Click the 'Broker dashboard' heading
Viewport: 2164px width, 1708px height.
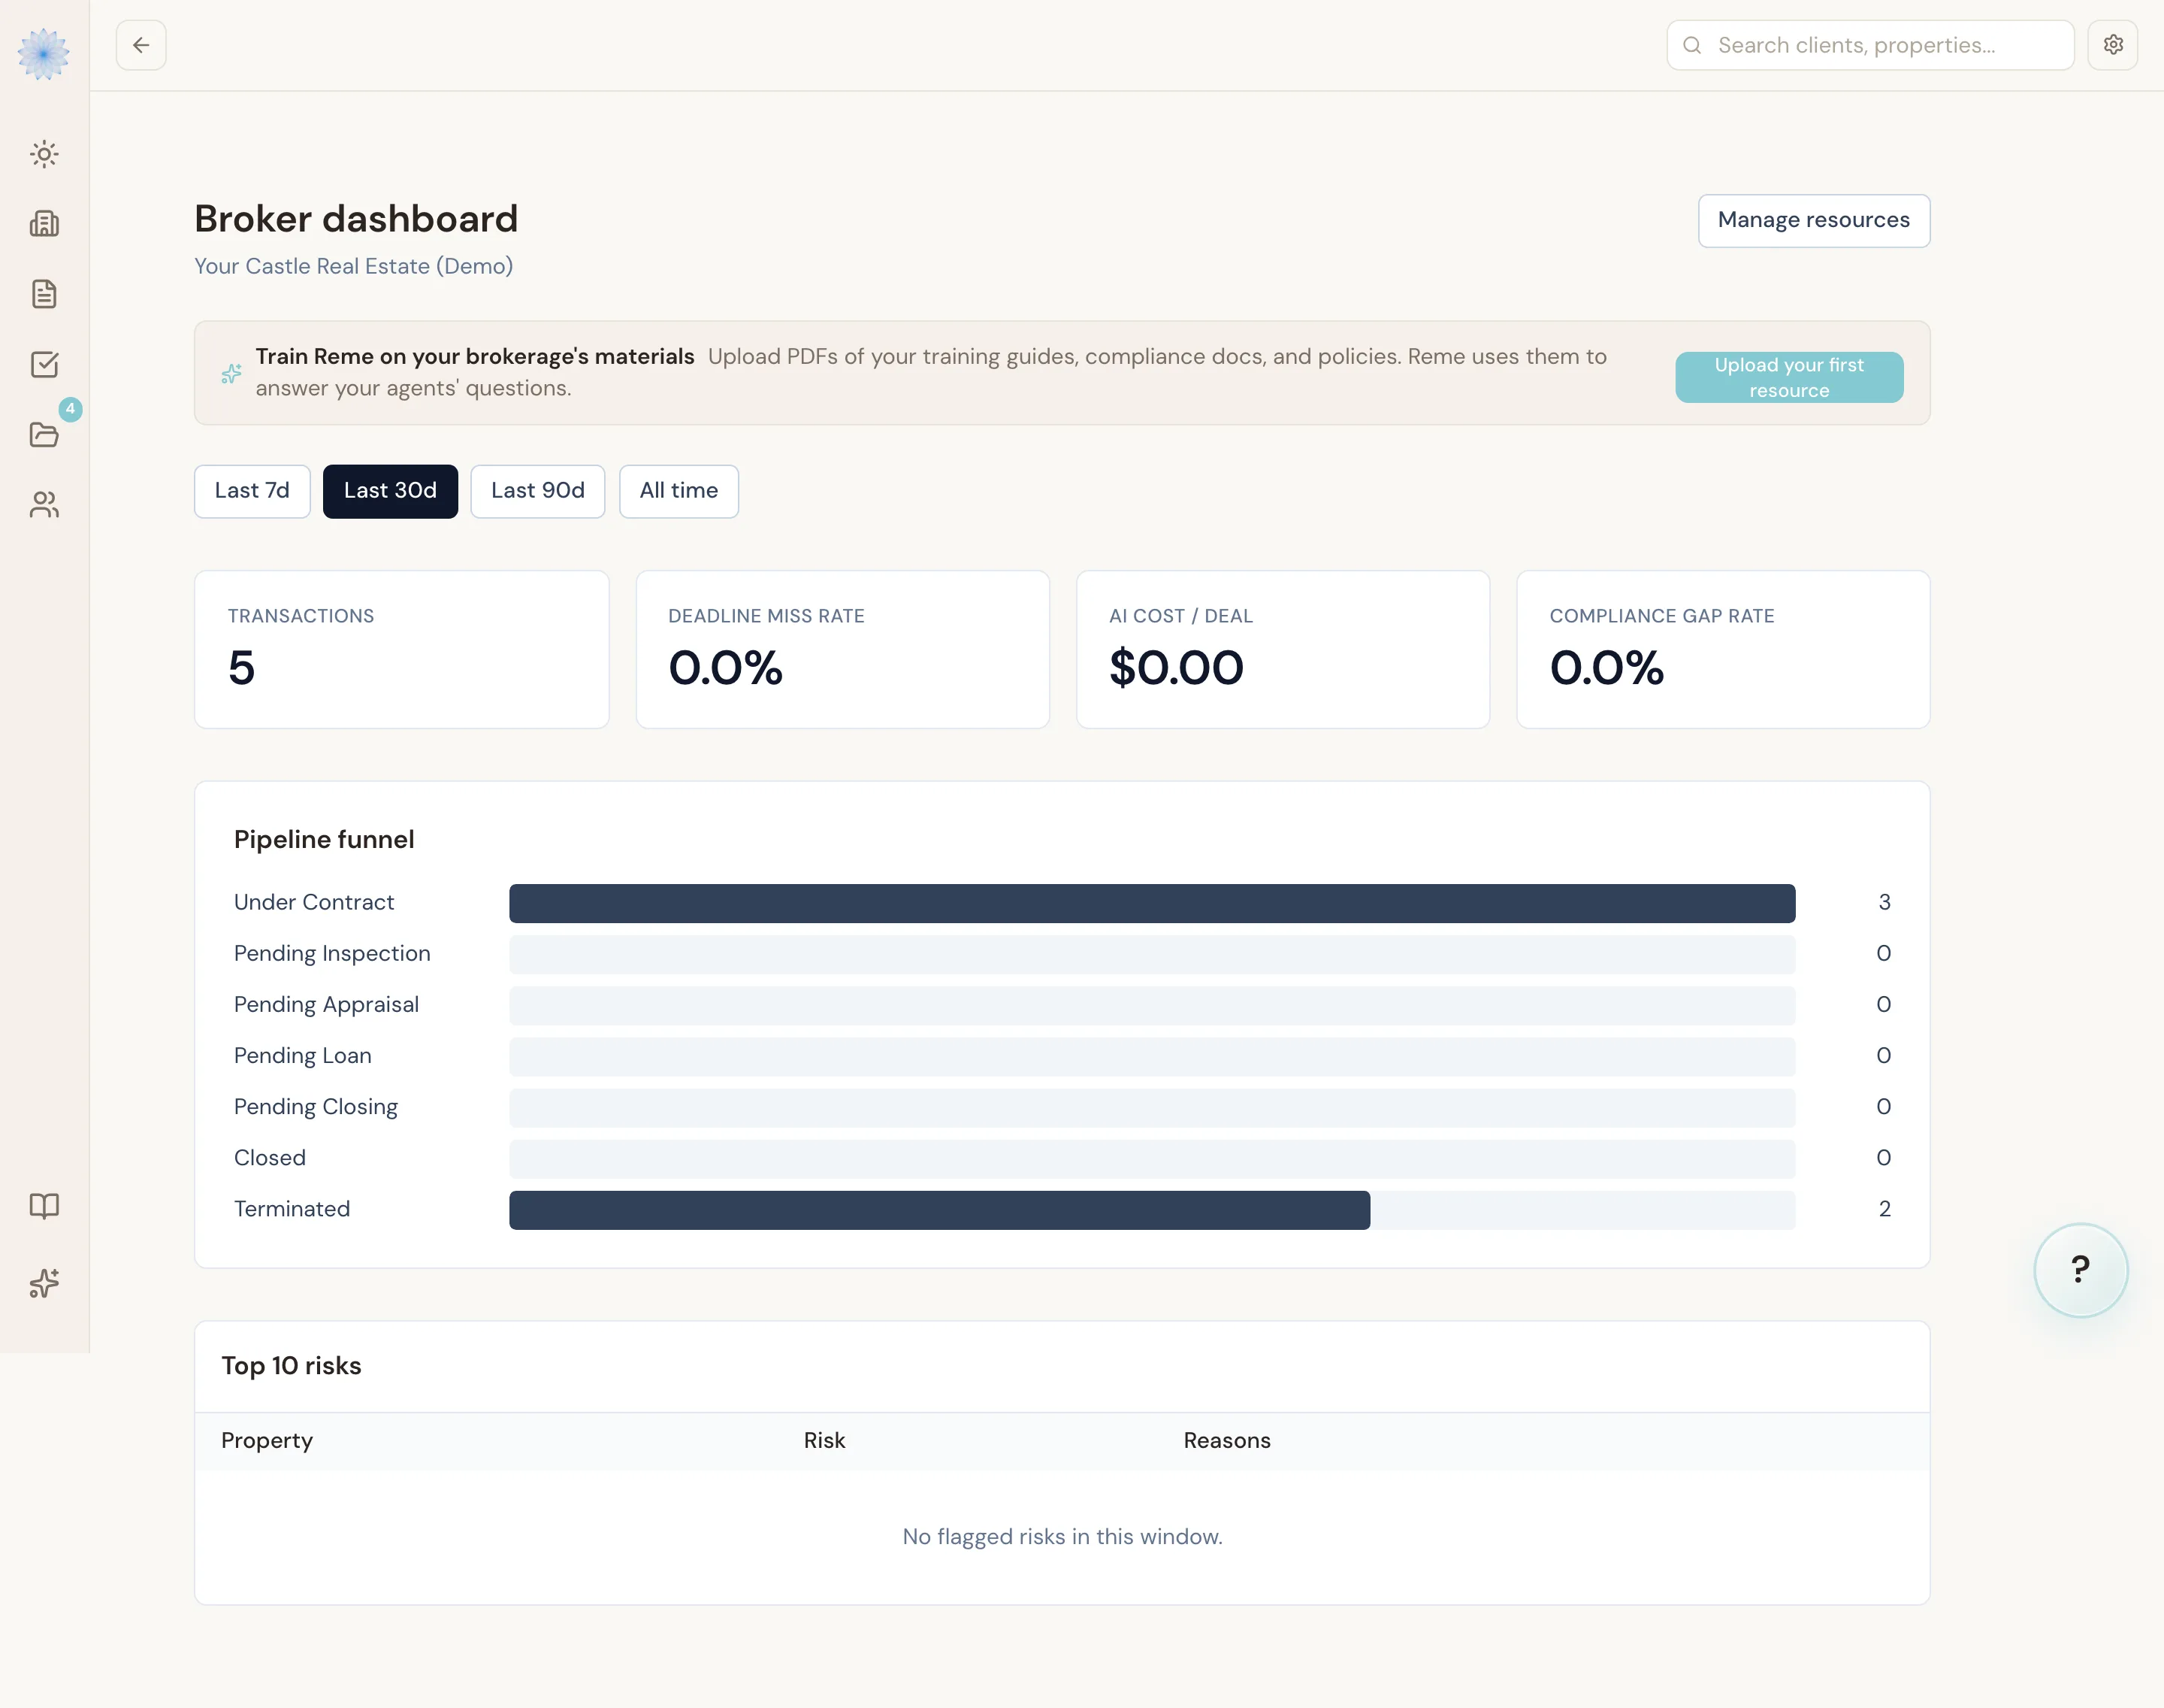(x=356, y=219)
